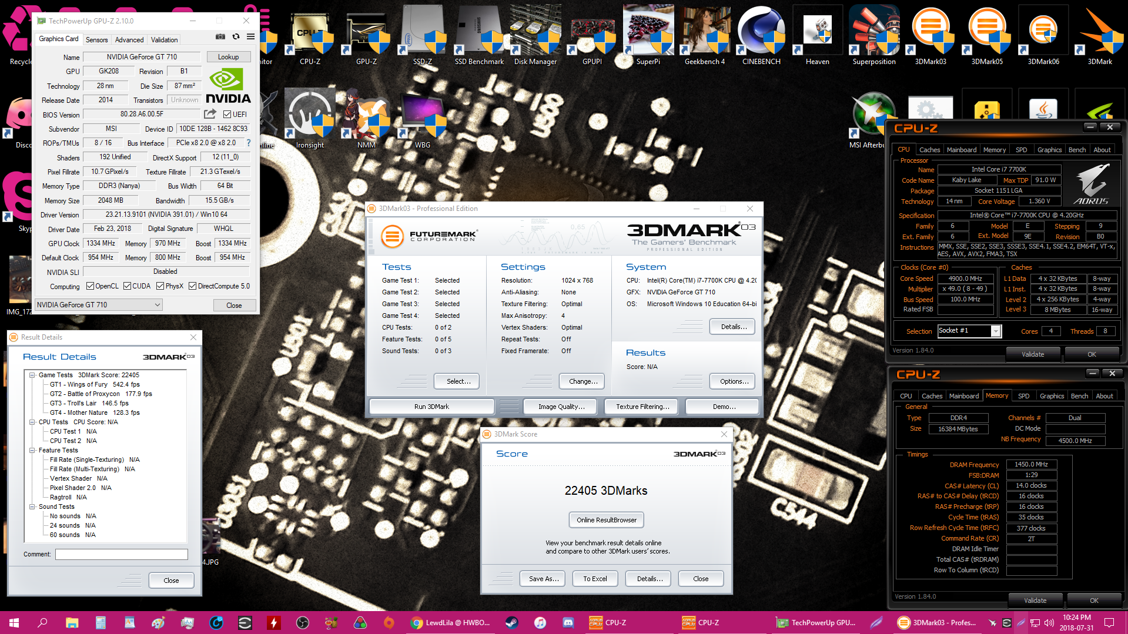The image size is (1128, 634).
Task: Open the Geekbench 4 desktop shortcut
Action: 705,35
